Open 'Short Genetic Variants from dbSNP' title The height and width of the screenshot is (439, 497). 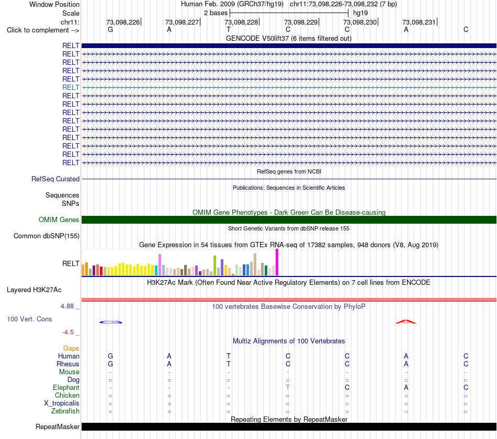pyautogui.click(x=289, y=228)
